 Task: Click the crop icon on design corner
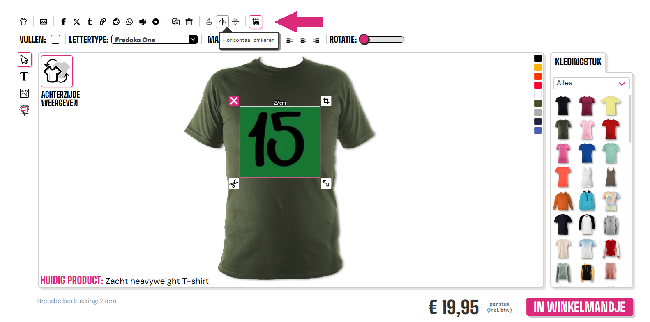coord(326,100)
